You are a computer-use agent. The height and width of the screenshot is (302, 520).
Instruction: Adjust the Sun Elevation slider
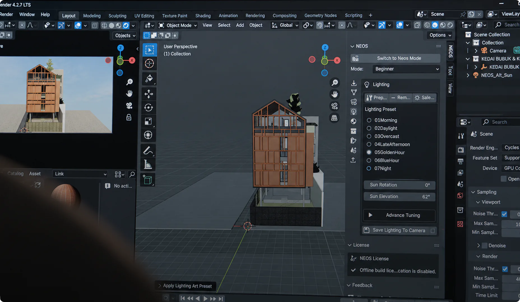click(399, 197)
